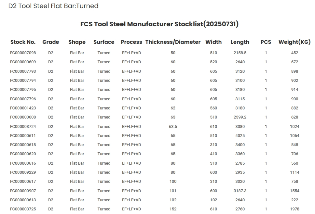This screenshot has width=315, height=214.
Task: Click stock number FC000000907
Action: pos(23,191)
